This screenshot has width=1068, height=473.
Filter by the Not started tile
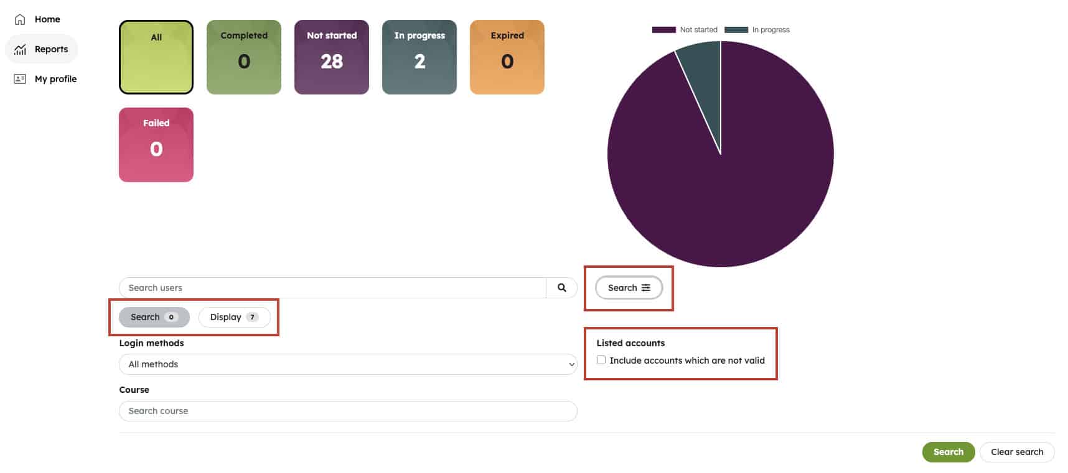pyautogui.click(x=332, y=57)
